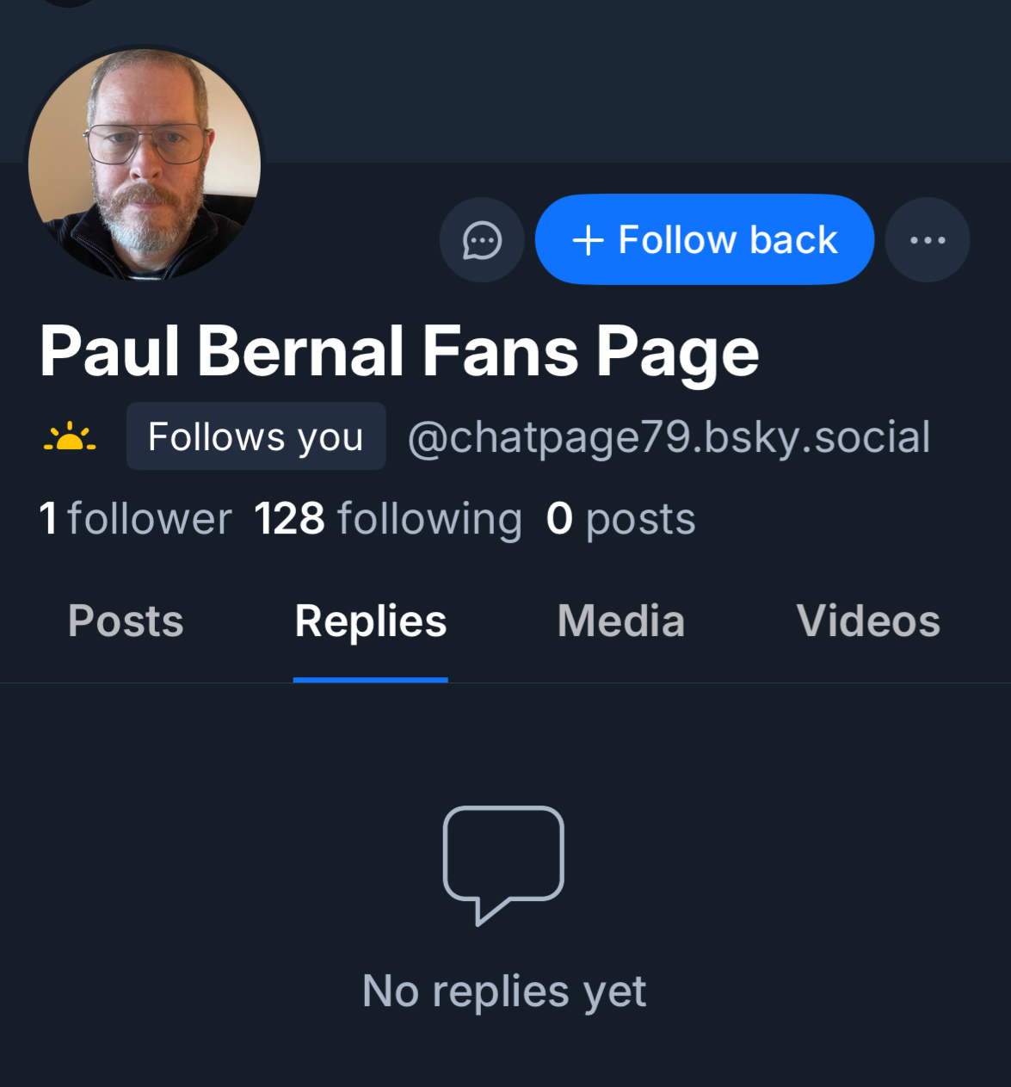The height and width of the screenshot is (1087, 1011).
Task: Open the Videos tab
Action: click(867, 621)
